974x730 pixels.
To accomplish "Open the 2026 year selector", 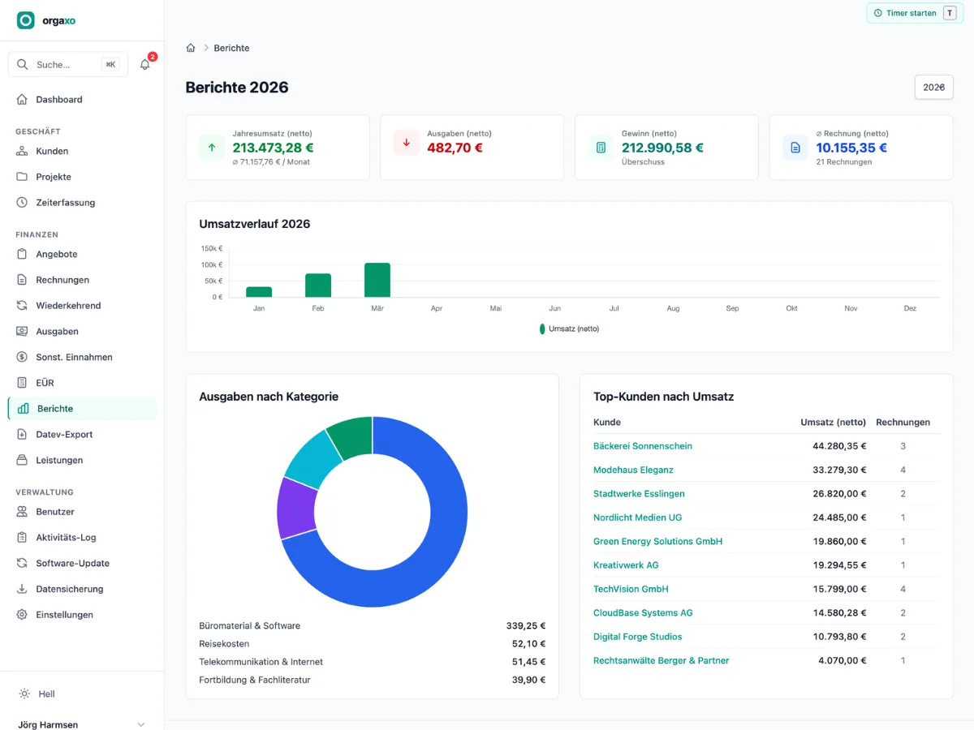I will coord(933,87).
